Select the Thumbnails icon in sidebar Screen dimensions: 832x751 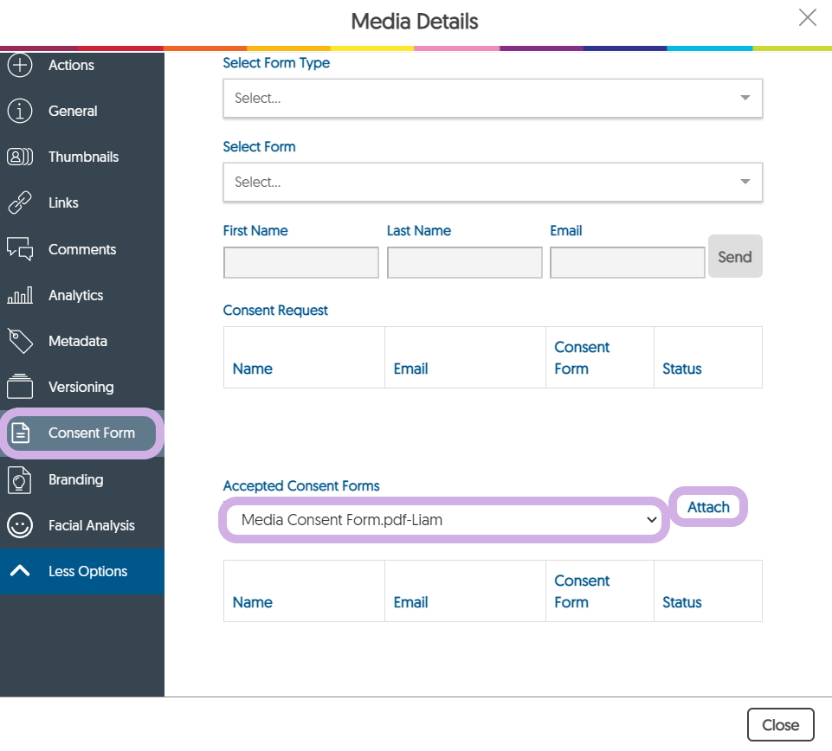tap(19, 157)
